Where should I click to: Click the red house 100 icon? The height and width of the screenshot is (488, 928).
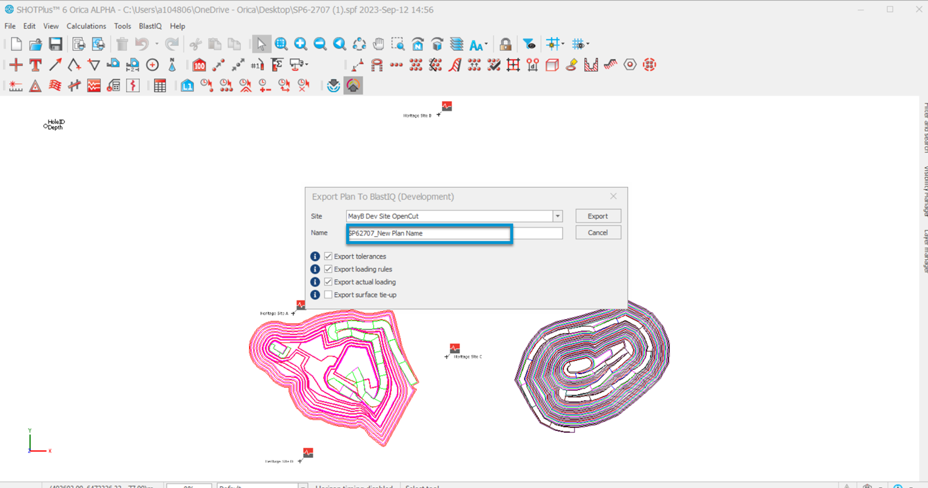click(199, 65)
